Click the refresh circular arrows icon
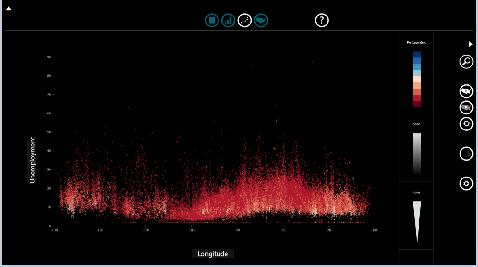 click(x=466, y=124)
